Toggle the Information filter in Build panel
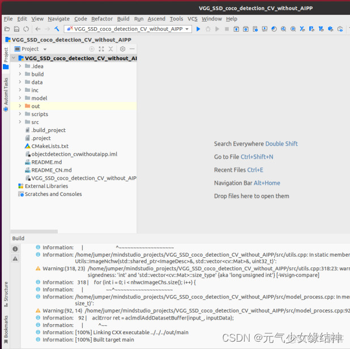This screenshot has width=350, height=349. [x=15, y=249]
